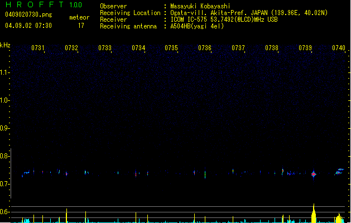Click the 'Observer' field label

point(113,6)
